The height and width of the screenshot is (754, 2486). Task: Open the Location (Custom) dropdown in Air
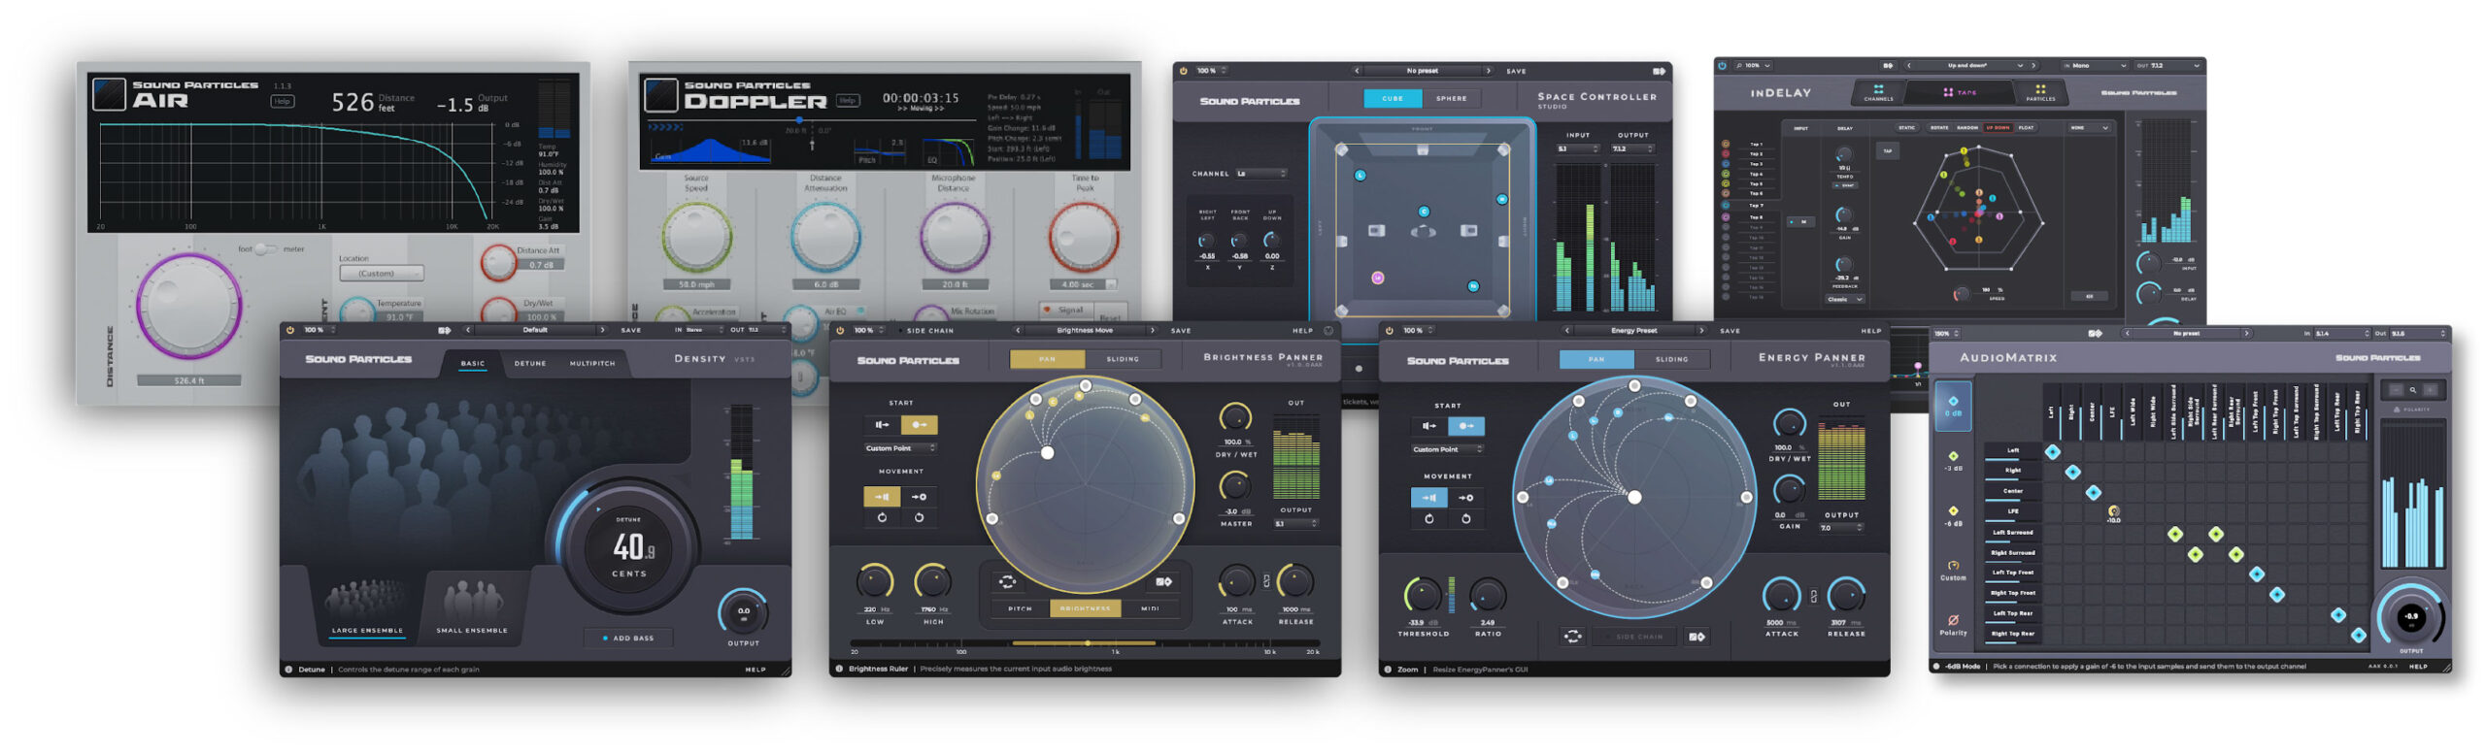[x=381, y=274]
